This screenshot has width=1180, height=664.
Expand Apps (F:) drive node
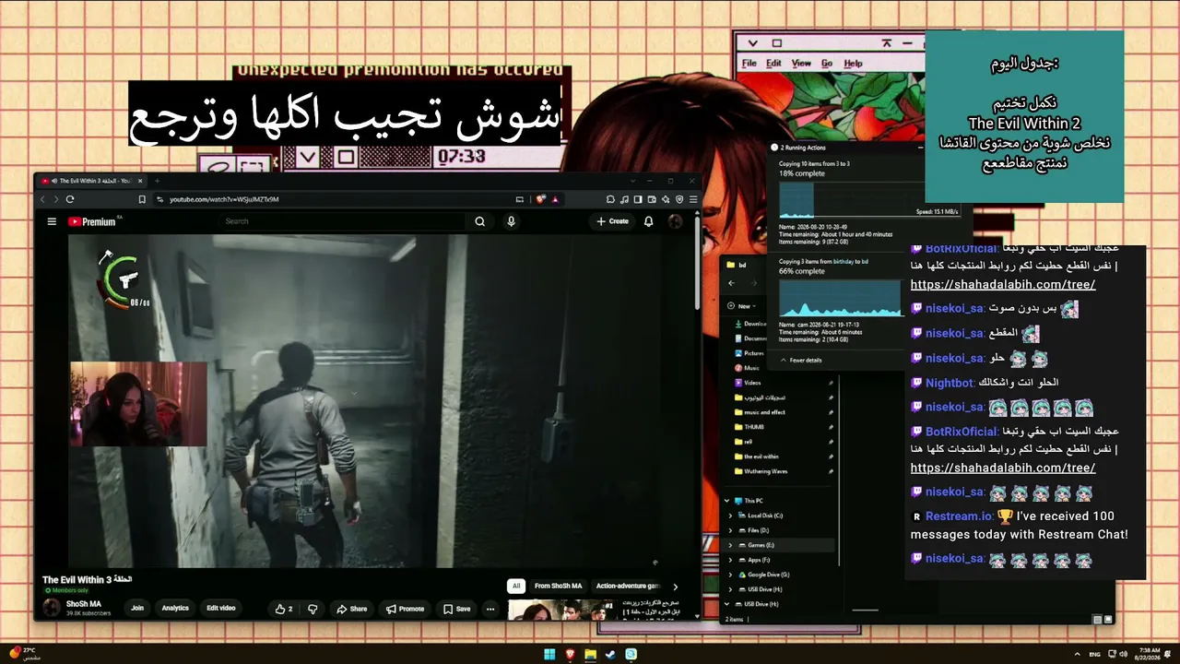click(731, 560)
